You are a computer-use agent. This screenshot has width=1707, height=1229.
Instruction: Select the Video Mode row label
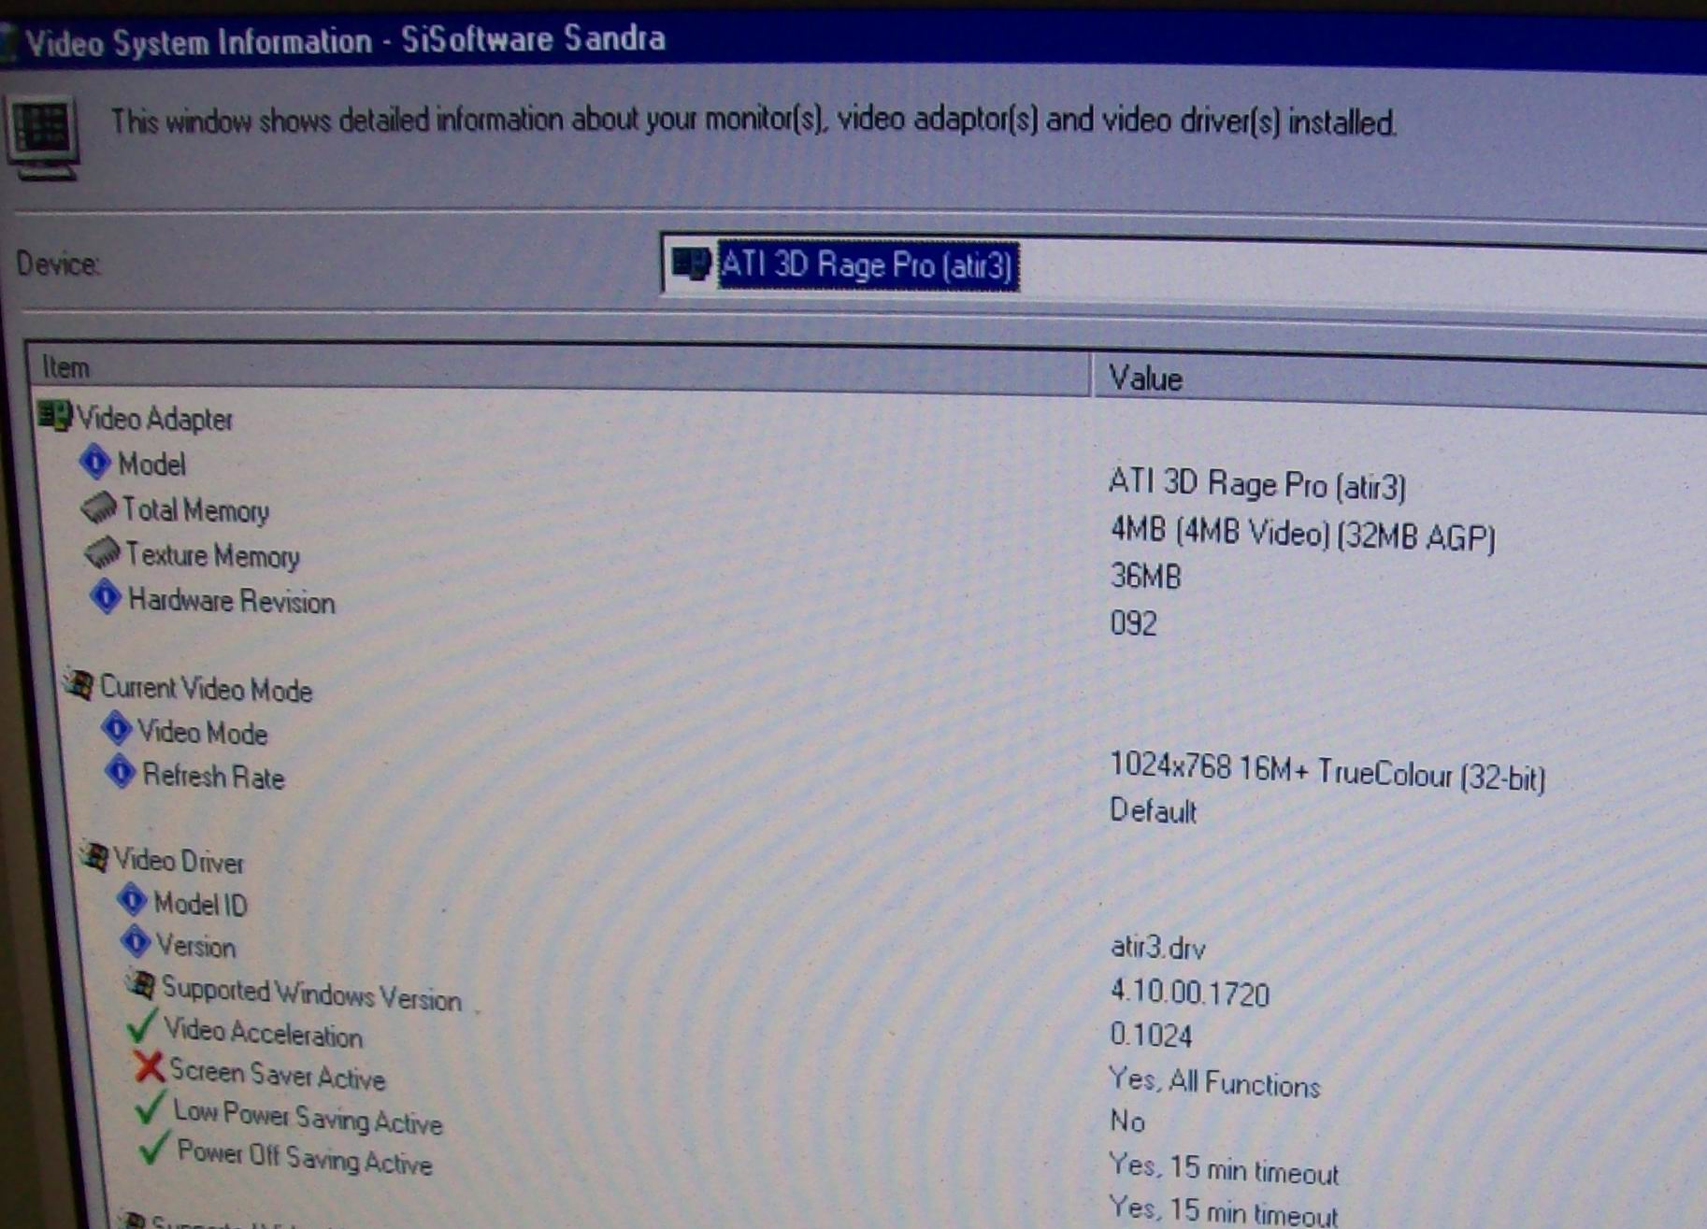[x=203, y=733]
